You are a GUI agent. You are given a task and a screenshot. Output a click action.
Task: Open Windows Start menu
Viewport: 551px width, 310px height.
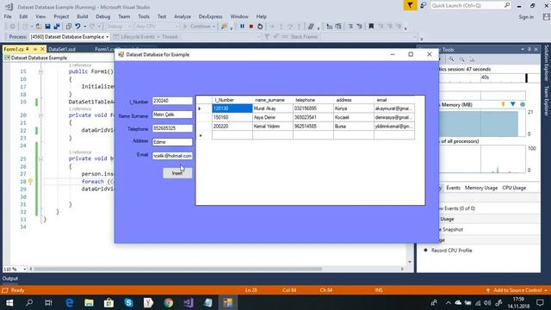pyautogui.click(x=9, y=302)
